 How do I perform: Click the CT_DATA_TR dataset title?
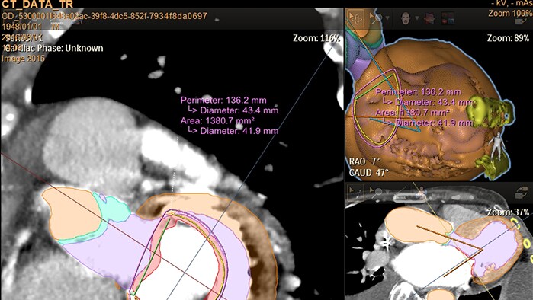(37, 5)
